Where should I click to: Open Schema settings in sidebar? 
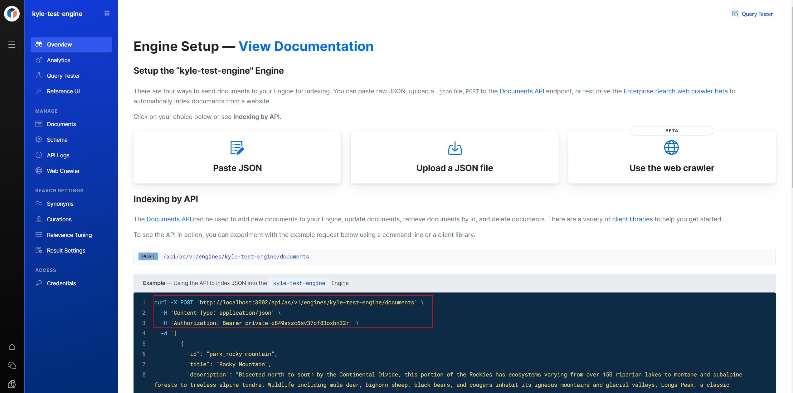pos(57,140)
